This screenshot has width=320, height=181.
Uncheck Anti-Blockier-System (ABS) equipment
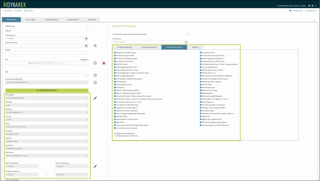[x=115, y=56]
